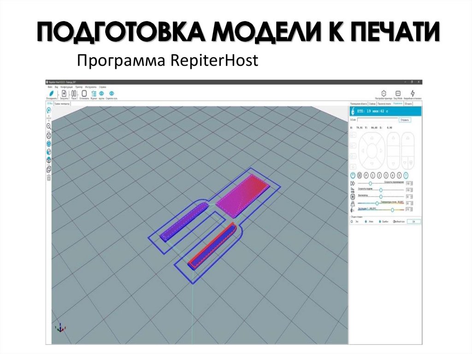Click the P park button
The width and height of the screenshot is (472, 354).
click(x=366, y=175)
